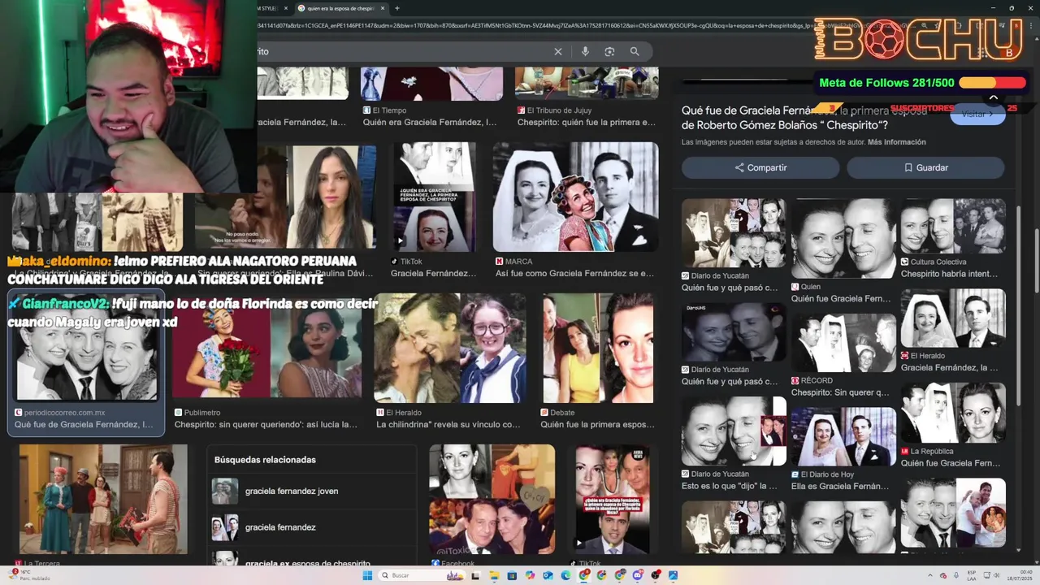Click 'Ella es Graciela Fernán...' caption link
The height and width of the screenshot is (585, 1040).
tap(840, 486)
